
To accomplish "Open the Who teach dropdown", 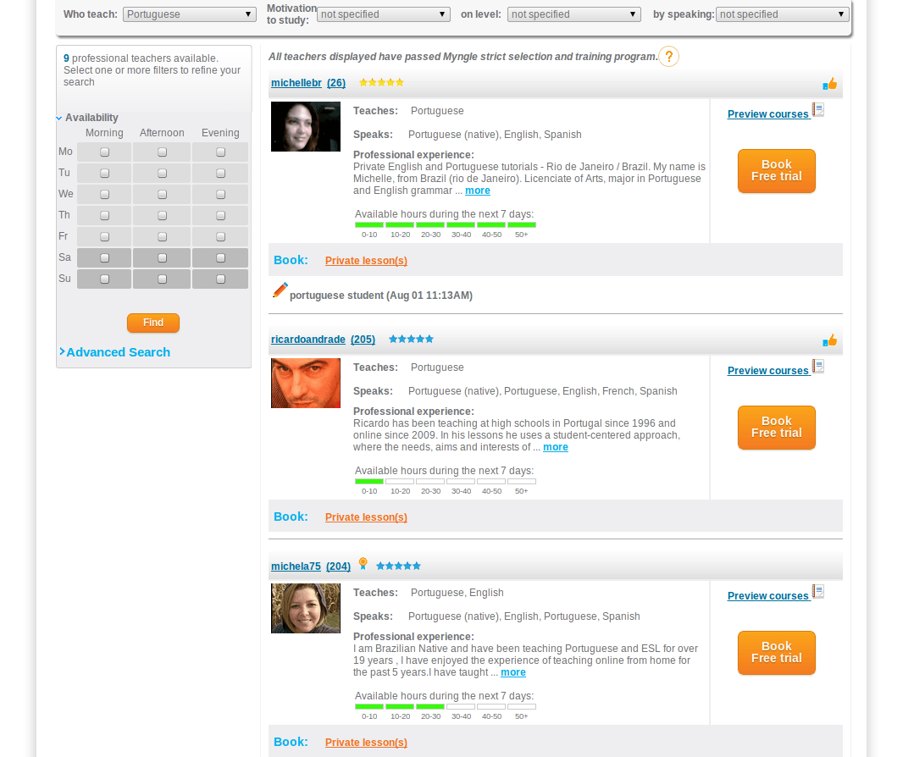I will coord(190,14).
